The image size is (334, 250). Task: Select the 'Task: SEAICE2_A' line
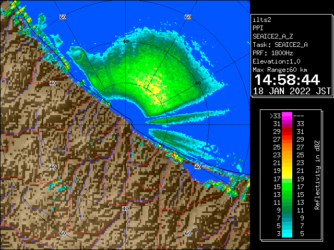coord(280,45)
